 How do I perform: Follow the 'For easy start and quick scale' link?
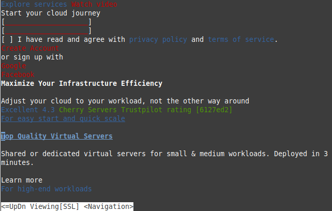pos(63,118)
